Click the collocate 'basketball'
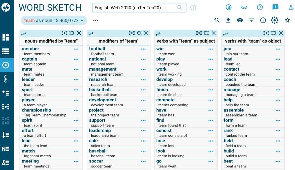295x170 pixels. [100, 90]
